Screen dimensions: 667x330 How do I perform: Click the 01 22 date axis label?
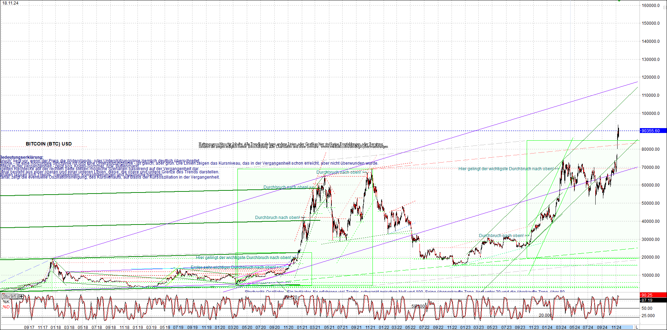384,328
